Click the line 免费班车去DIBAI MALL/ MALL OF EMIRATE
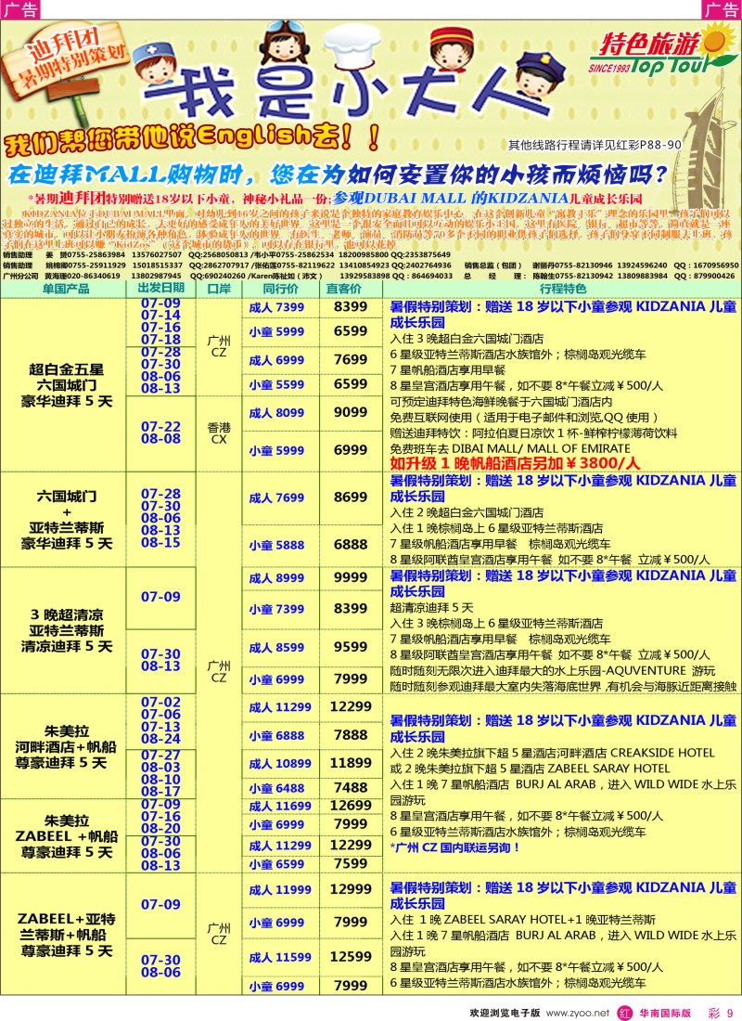This screenshot has height=1021, width=742. tap(509, 448)
